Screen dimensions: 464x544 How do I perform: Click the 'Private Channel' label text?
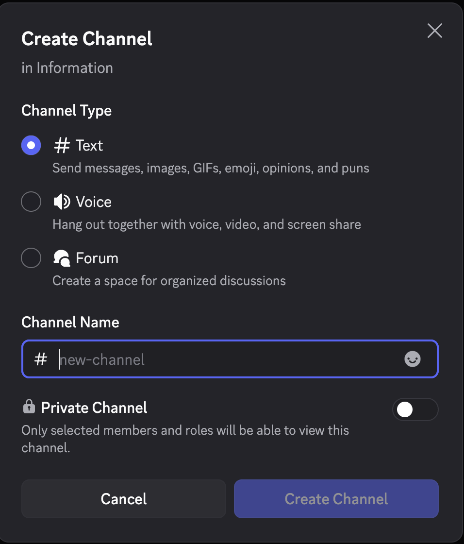pos(94,407)
